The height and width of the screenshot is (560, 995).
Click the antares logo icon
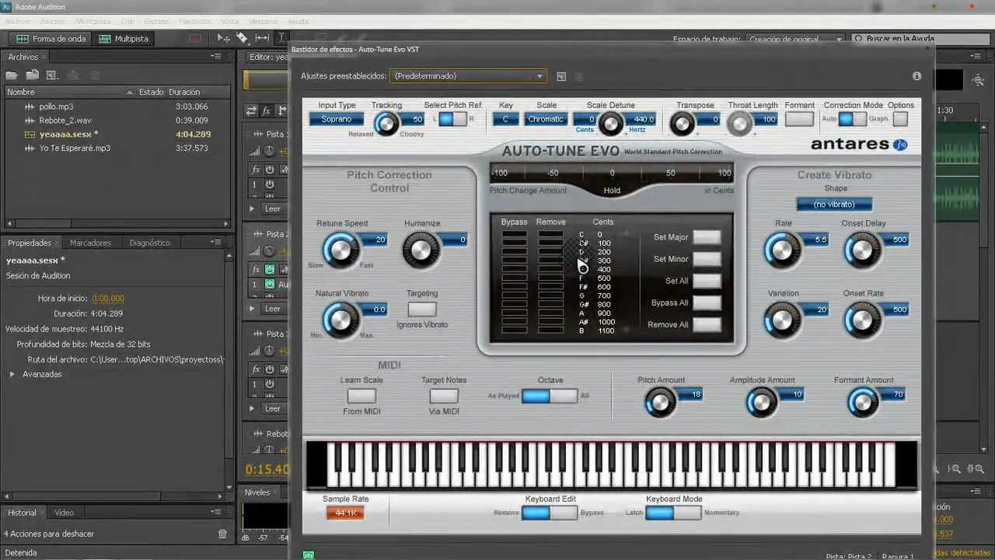(x=899, y=145)
